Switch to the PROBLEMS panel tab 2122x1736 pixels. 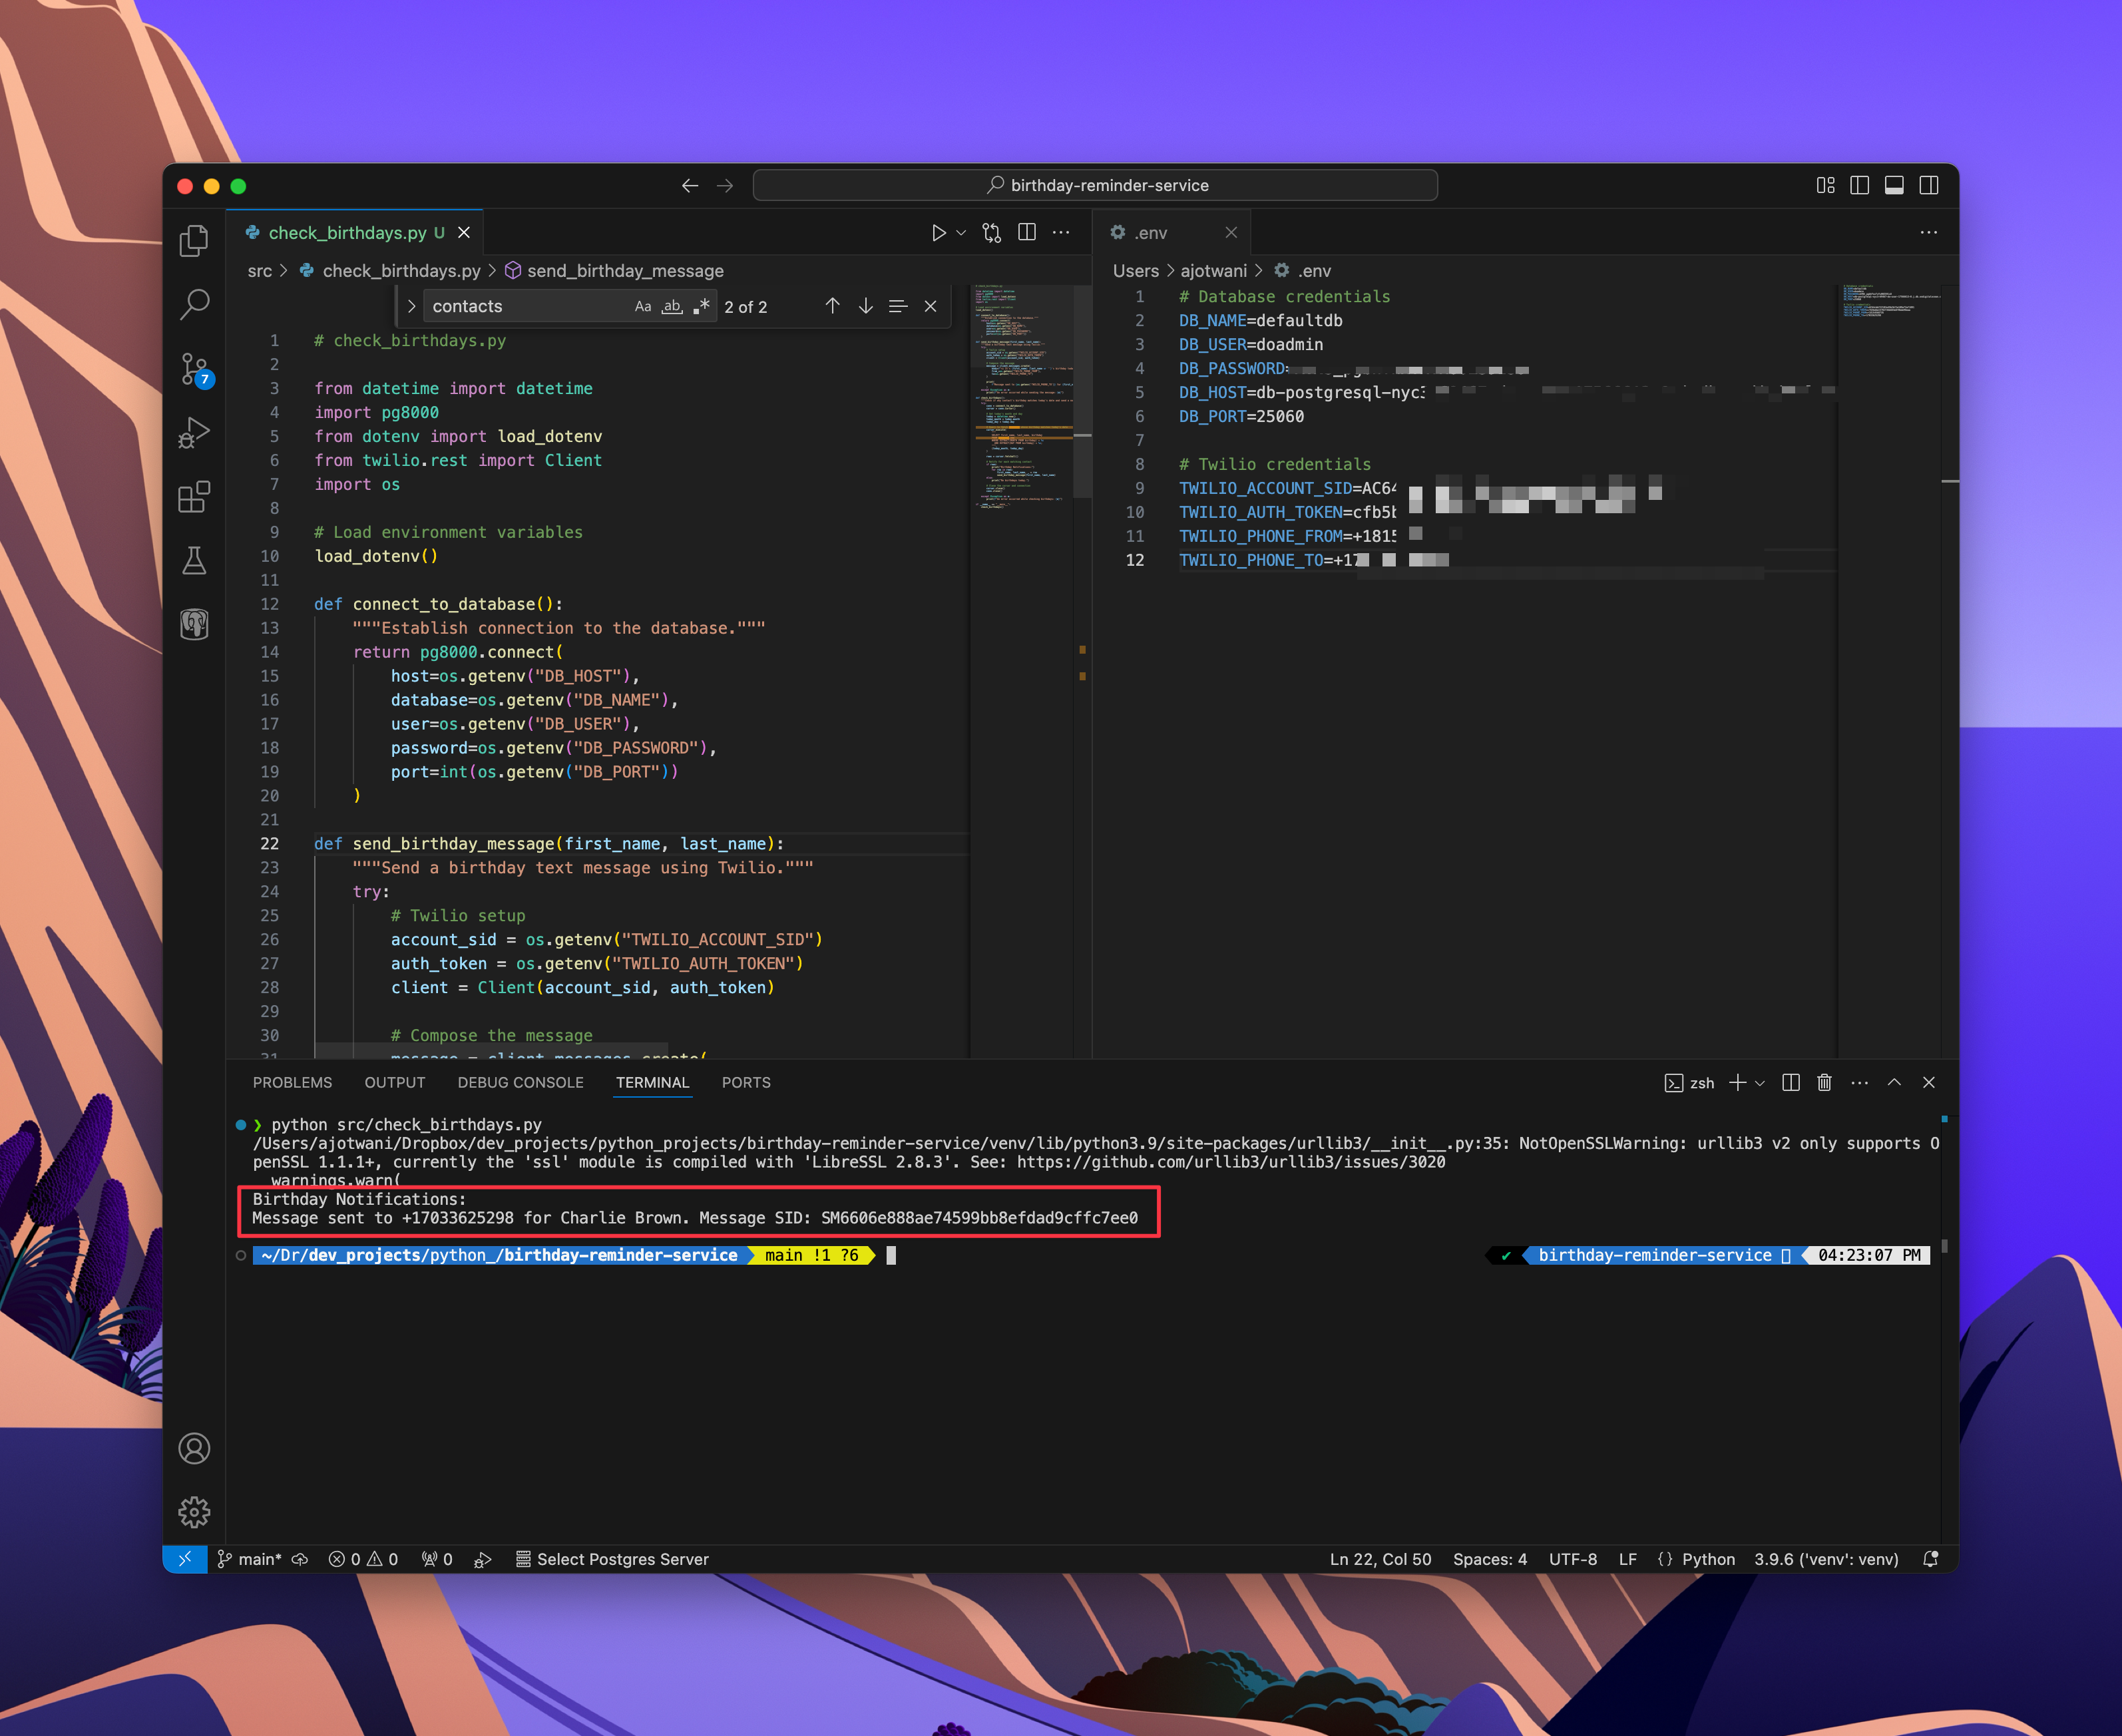point(292,1083)
